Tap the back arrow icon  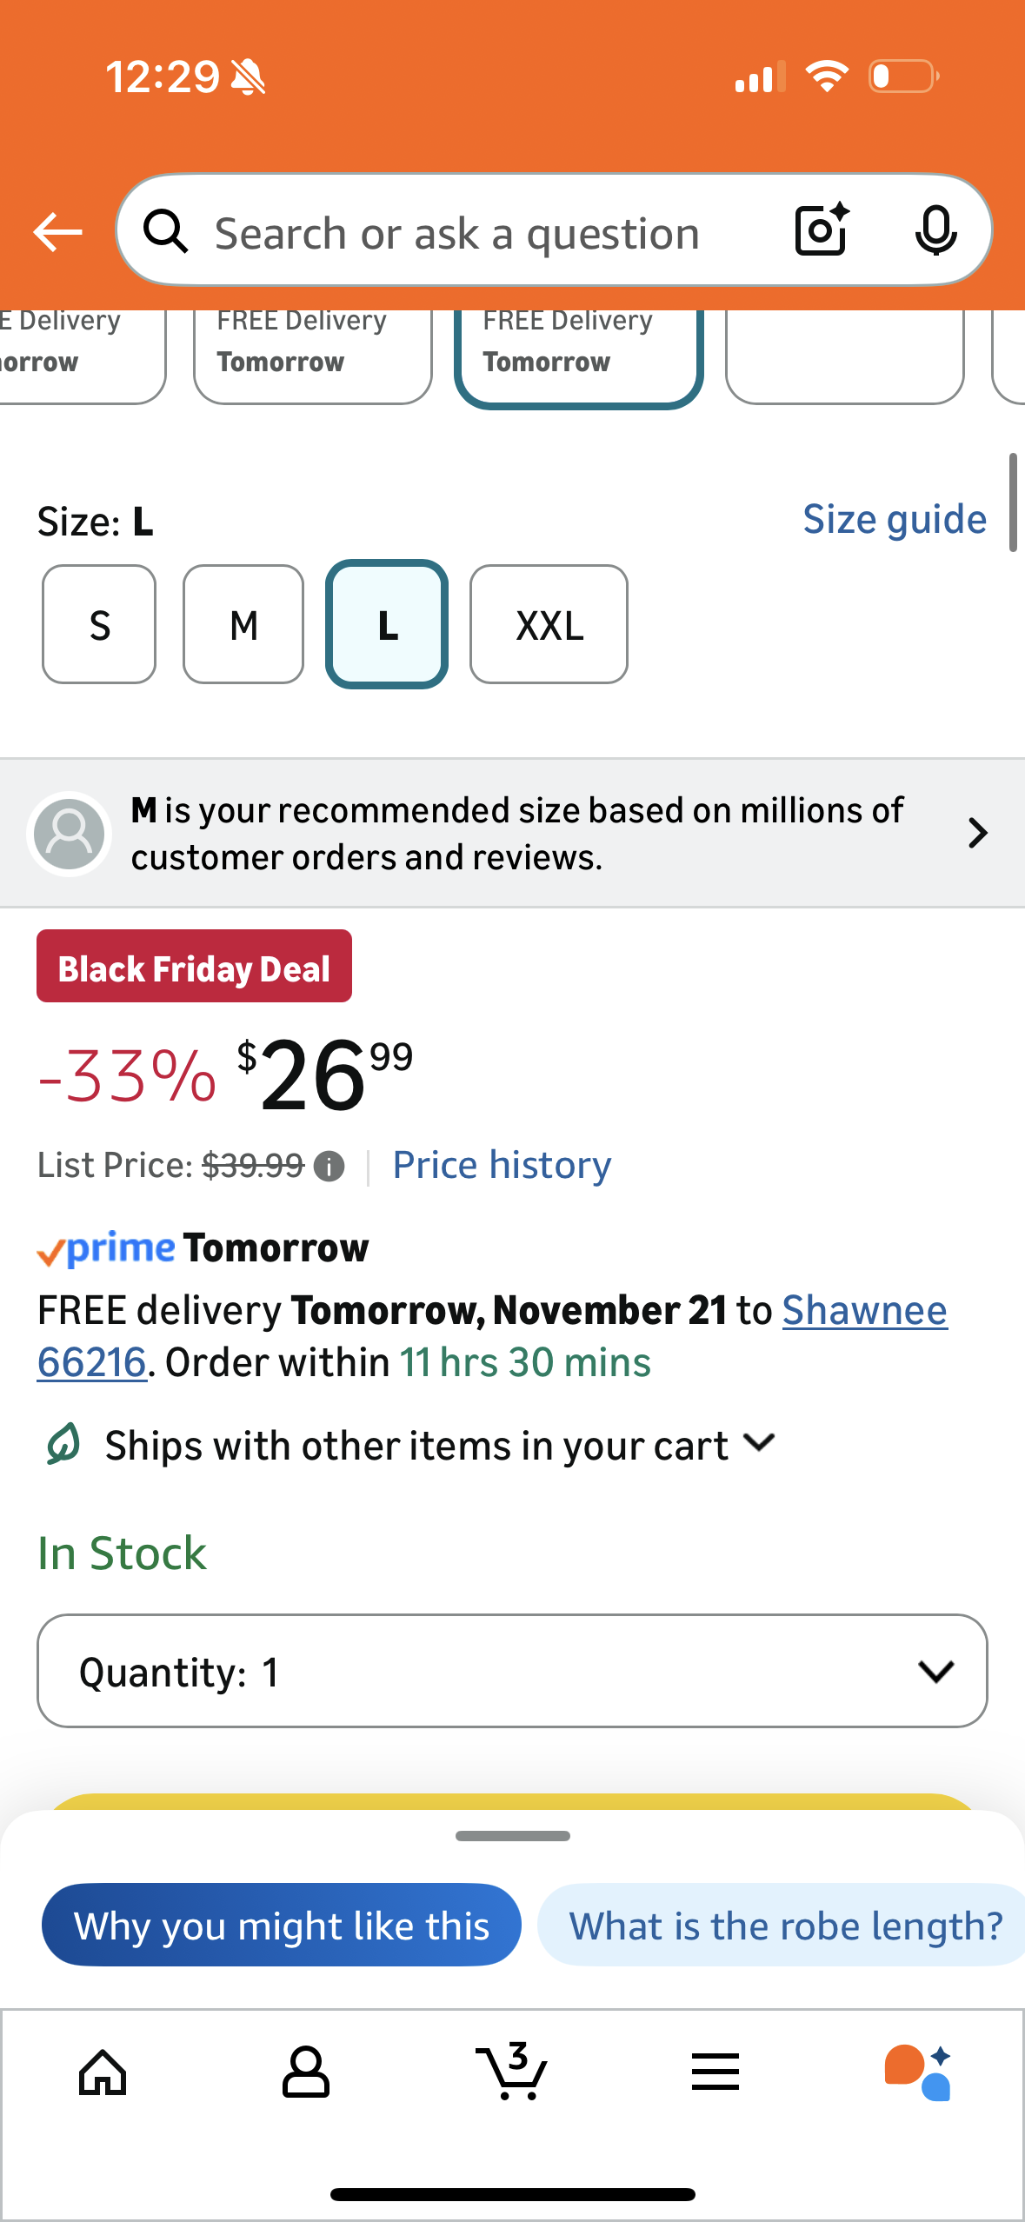tap(57, 232)
